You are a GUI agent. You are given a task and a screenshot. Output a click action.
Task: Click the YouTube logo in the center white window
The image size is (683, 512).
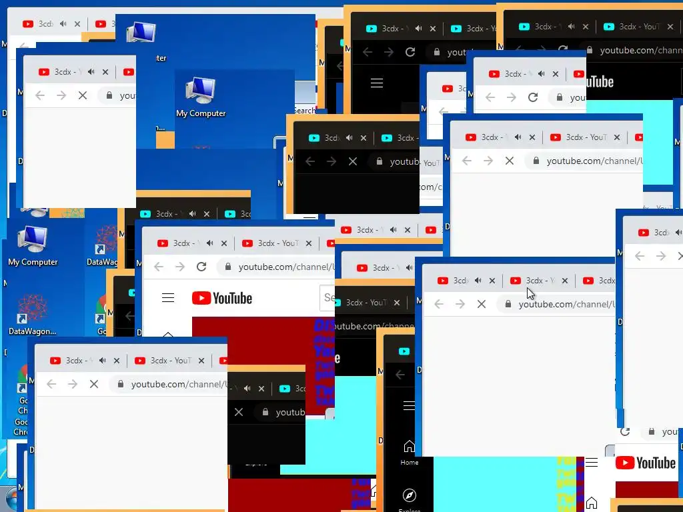(221, 298)
